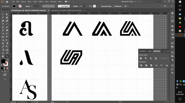Viewport: 185px width, 103px height.
Task: Open the Opacity value flyout arrow
Action: coord(87,6)
